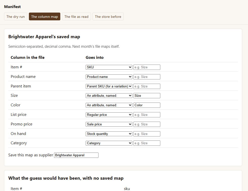Click the guessed value "sku"
Viewport: 248px width, 191px height.
tap(127, 189)
